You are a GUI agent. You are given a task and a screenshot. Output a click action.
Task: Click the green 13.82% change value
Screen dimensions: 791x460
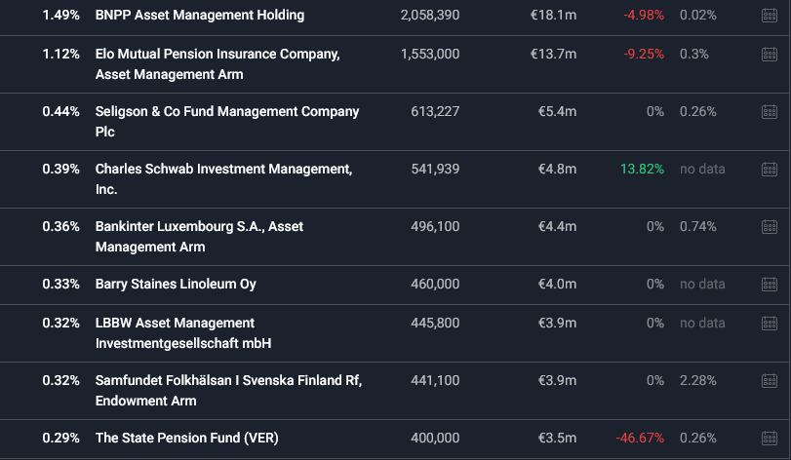click(x=642, y=169)
